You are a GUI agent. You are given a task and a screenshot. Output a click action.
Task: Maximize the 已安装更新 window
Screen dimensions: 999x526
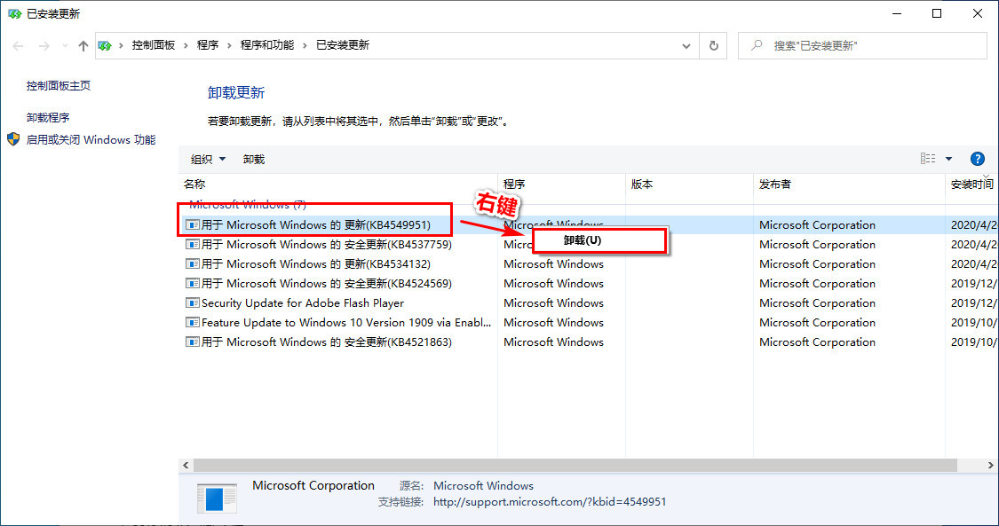[937, 13]
